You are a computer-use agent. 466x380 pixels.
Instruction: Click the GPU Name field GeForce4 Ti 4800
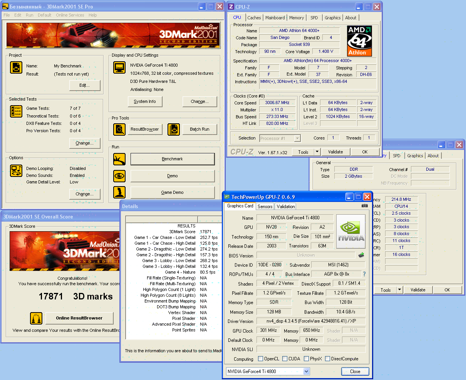tap(295, 218)
